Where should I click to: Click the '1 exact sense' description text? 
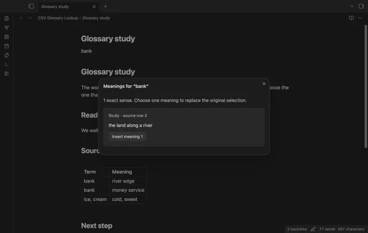click(x=175, y=100)
